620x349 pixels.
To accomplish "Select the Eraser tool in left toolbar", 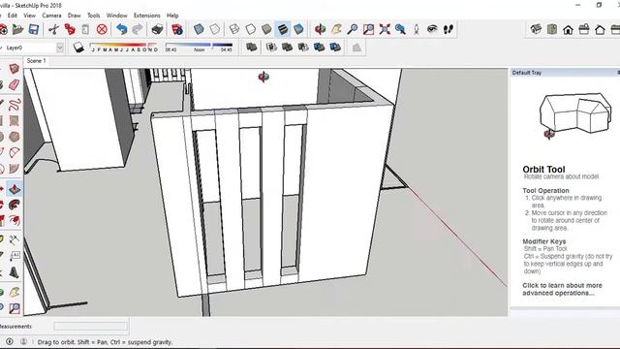I will click(15, 84).
